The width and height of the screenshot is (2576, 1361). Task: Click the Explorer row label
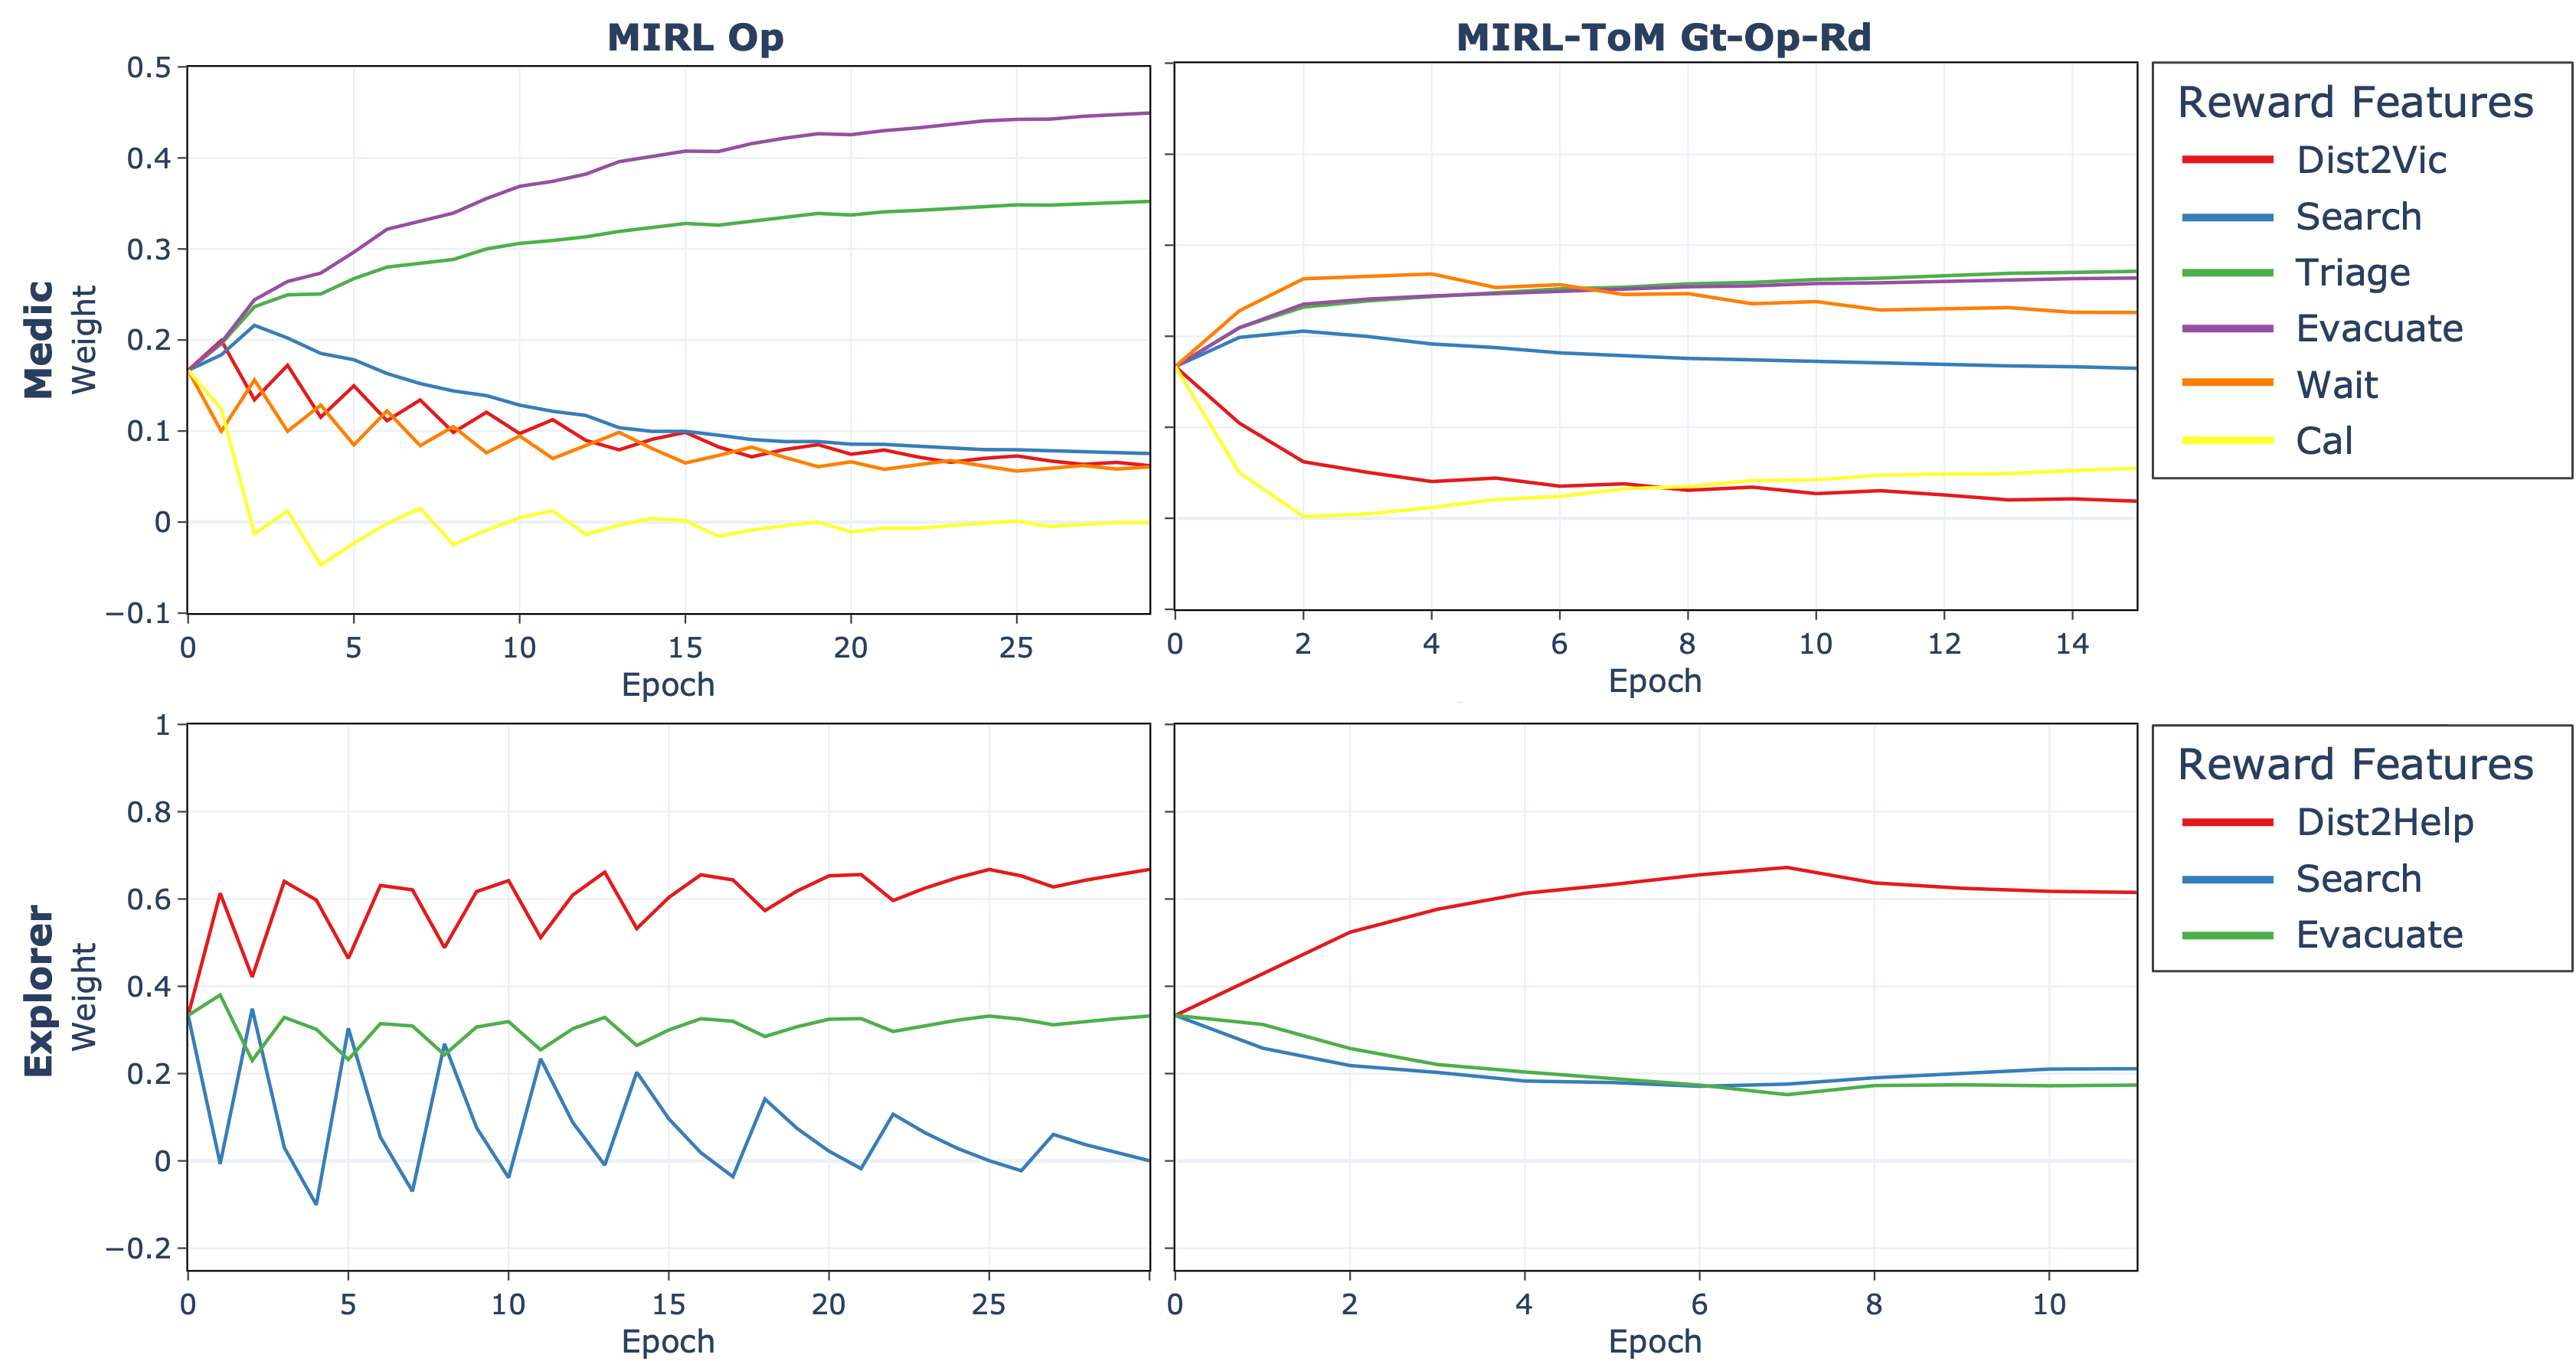click(x=39, y=991)
